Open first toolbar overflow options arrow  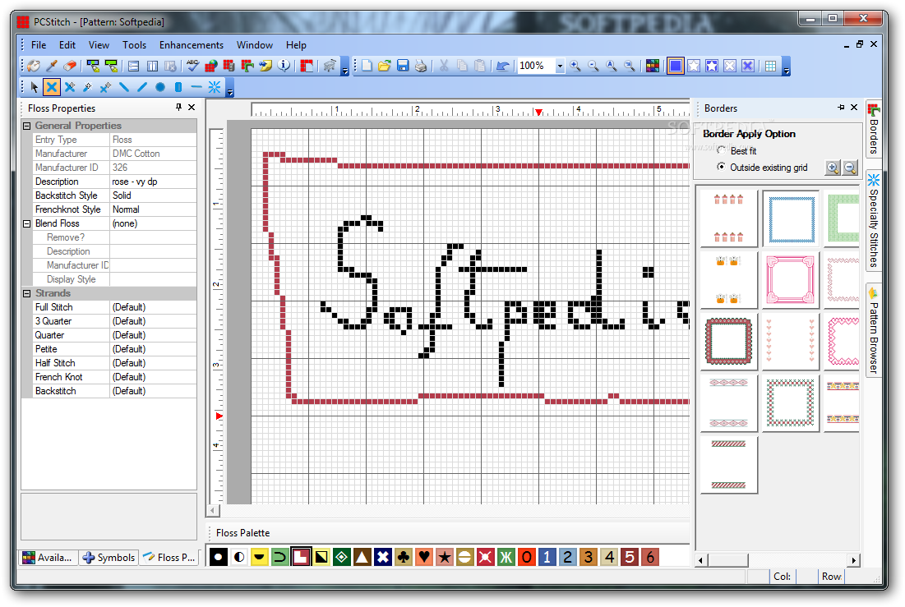click(345, 67)
